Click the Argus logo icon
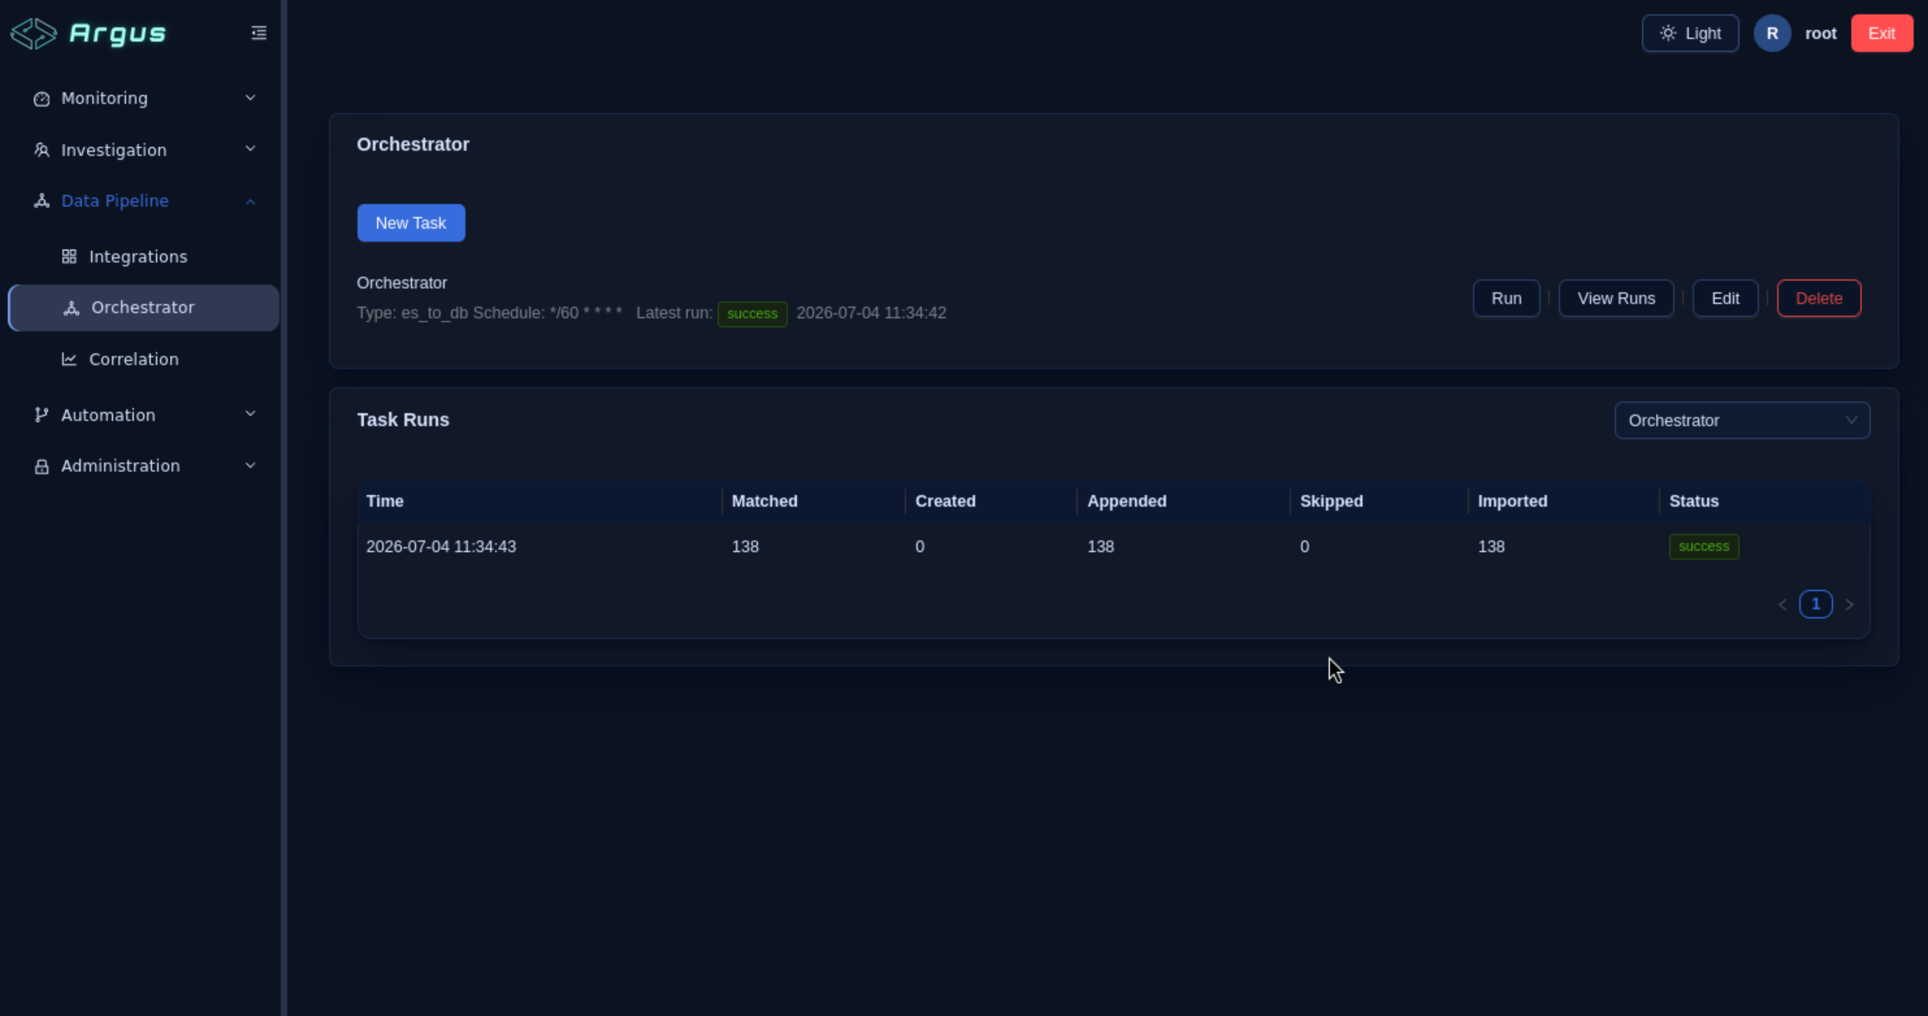 [34, 34]
